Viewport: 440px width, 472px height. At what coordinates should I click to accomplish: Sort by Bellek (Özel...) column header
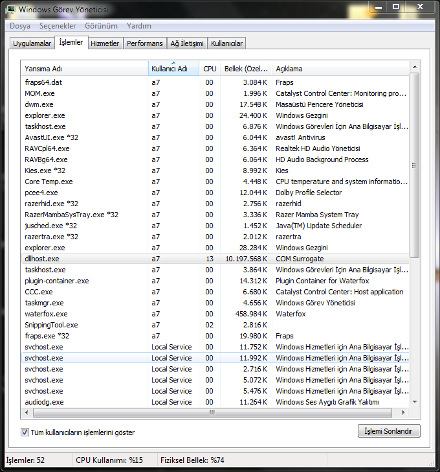coord(246,69)
